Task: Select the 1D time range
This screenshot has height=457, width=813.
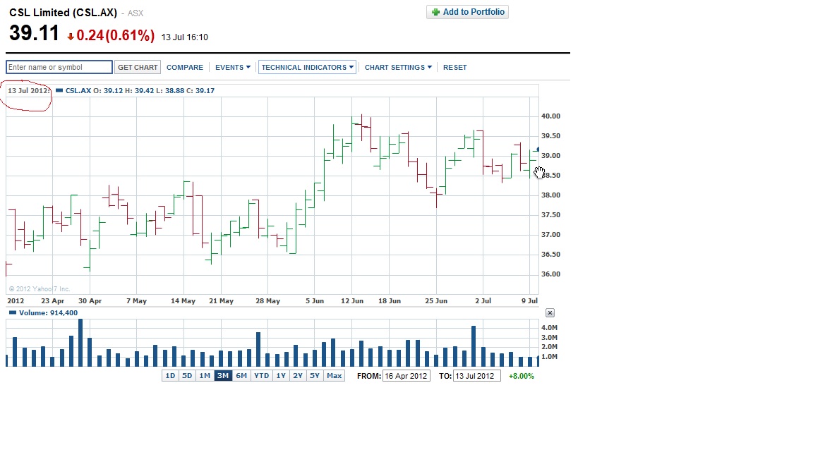Action: point(170,376)
